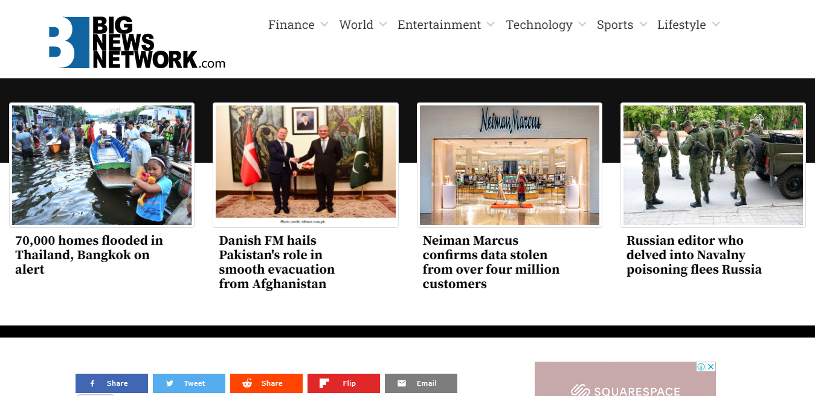Share on Reddit with the orange button

(266, 383)
